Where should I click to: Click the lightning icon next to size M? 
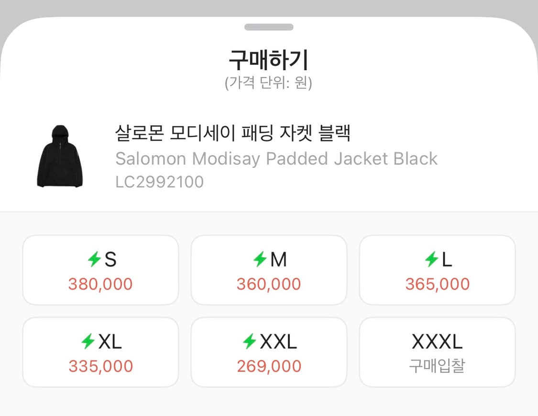260,260
